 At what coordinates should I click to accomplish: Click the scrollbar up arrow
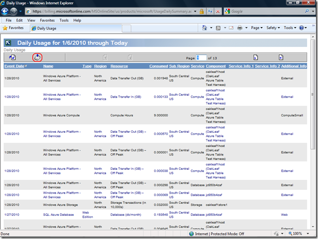(x=313, y=37)
